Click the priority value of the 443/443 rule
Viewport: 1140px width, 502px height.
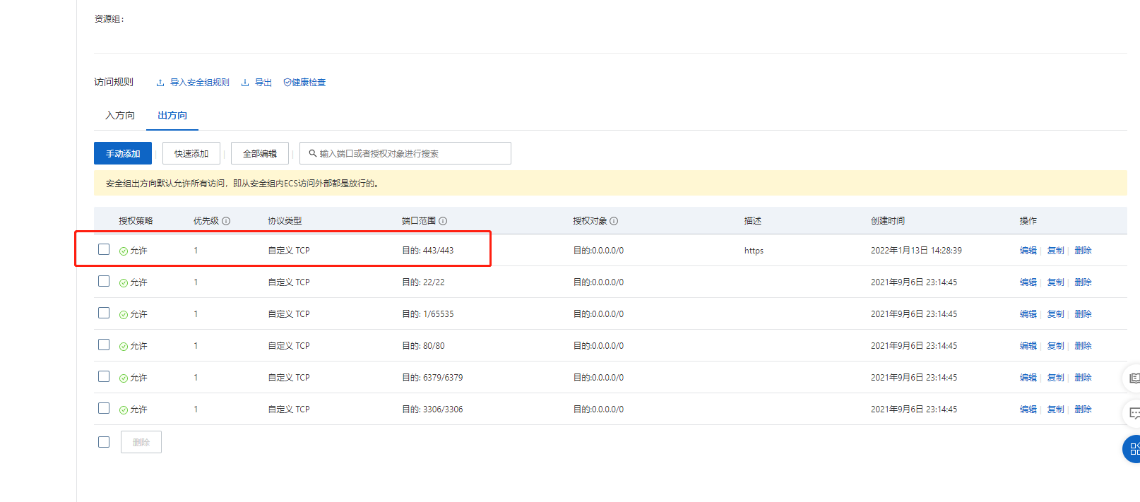point(196,251)
